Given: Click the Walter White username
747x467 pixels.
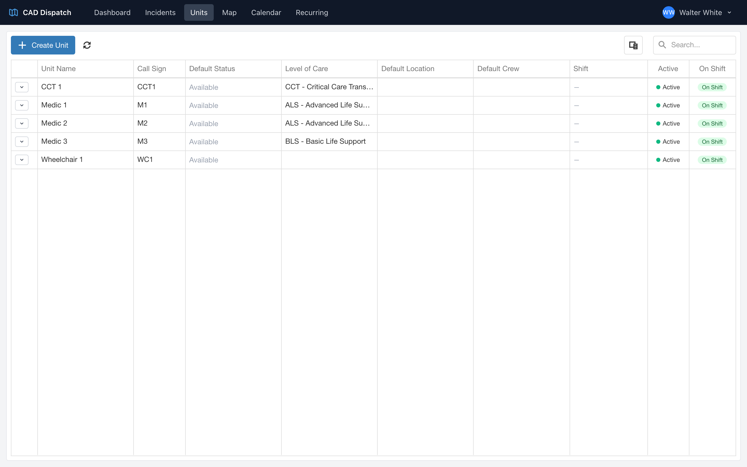Looking at the screenshot, I should point(700,13).
